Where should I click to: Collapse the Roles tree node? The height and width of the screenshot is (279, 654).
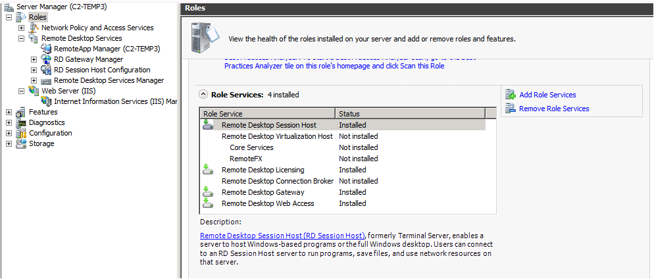point(9,18)
